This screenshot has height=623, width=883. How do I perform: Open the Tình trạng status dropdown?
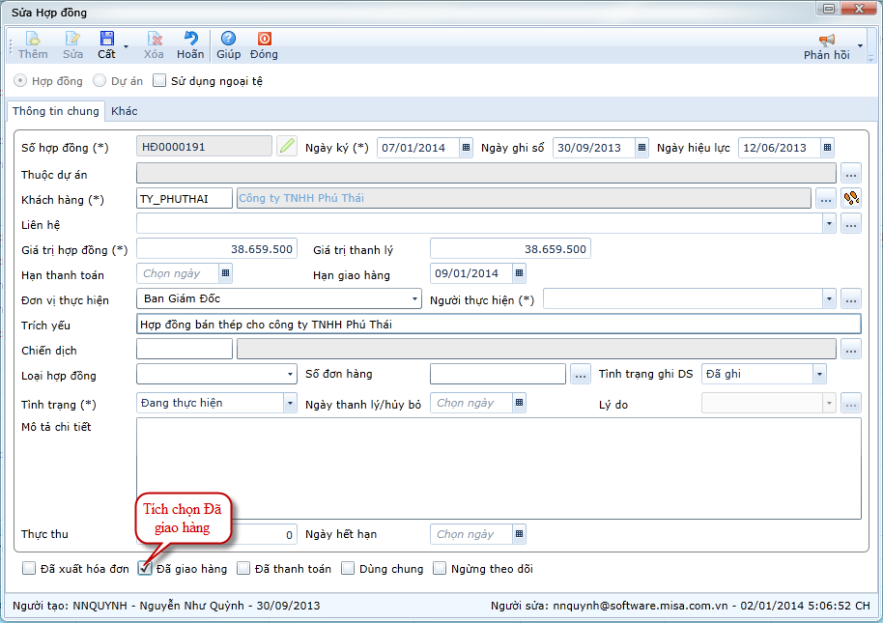coord(290,403)
